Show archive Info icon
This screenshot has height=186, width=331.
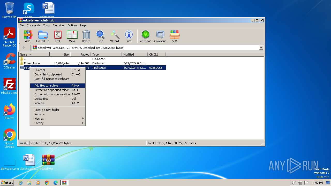click(129, 36)
